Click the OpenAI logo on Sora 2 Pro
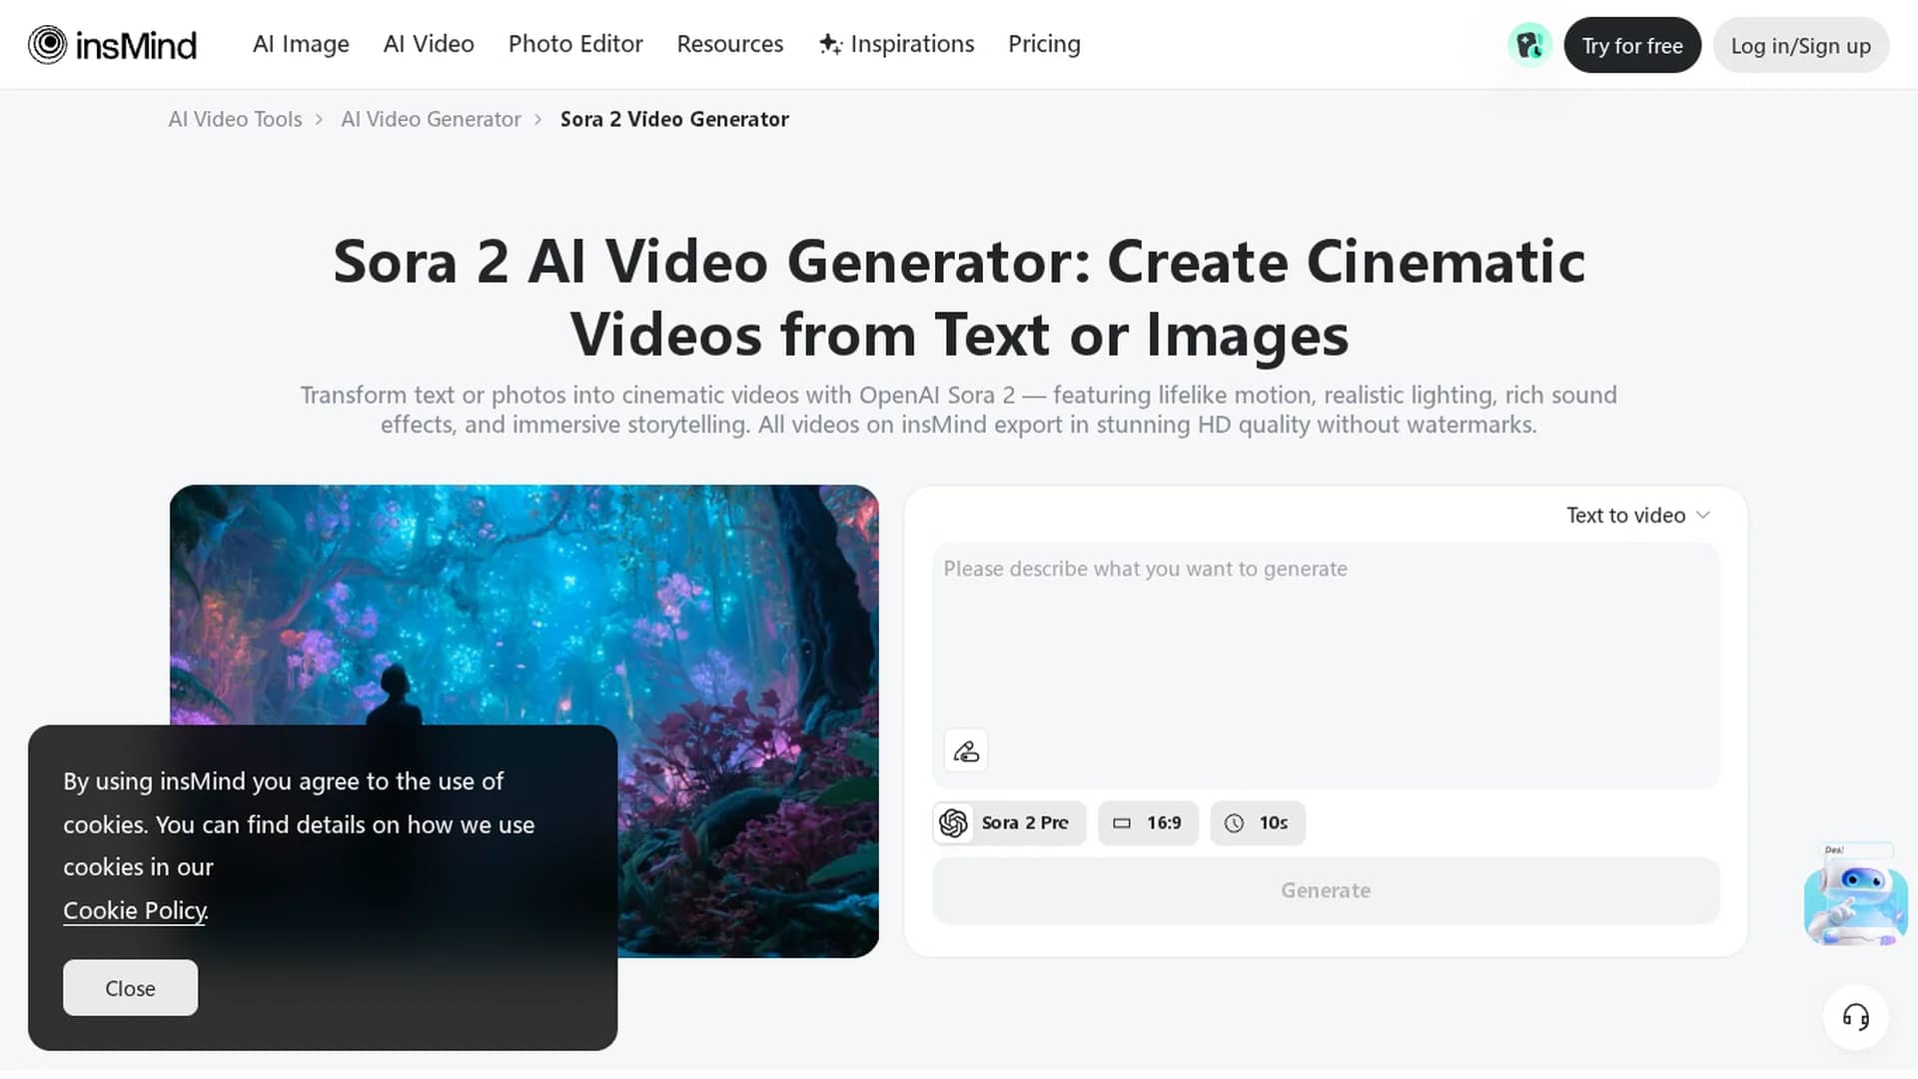1918x1079 pixels. point(953,823)
